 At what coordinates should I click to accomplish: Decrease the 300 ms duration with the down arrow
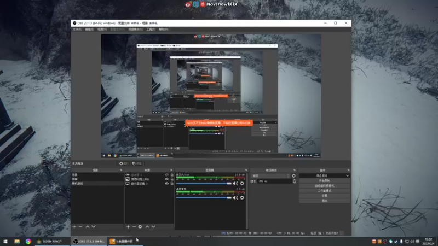(294, 183)
